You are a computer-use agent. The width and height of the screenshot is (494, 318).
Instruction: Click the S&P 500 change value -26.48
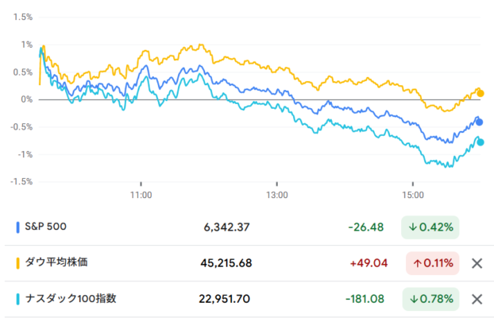tap(365, 227)
